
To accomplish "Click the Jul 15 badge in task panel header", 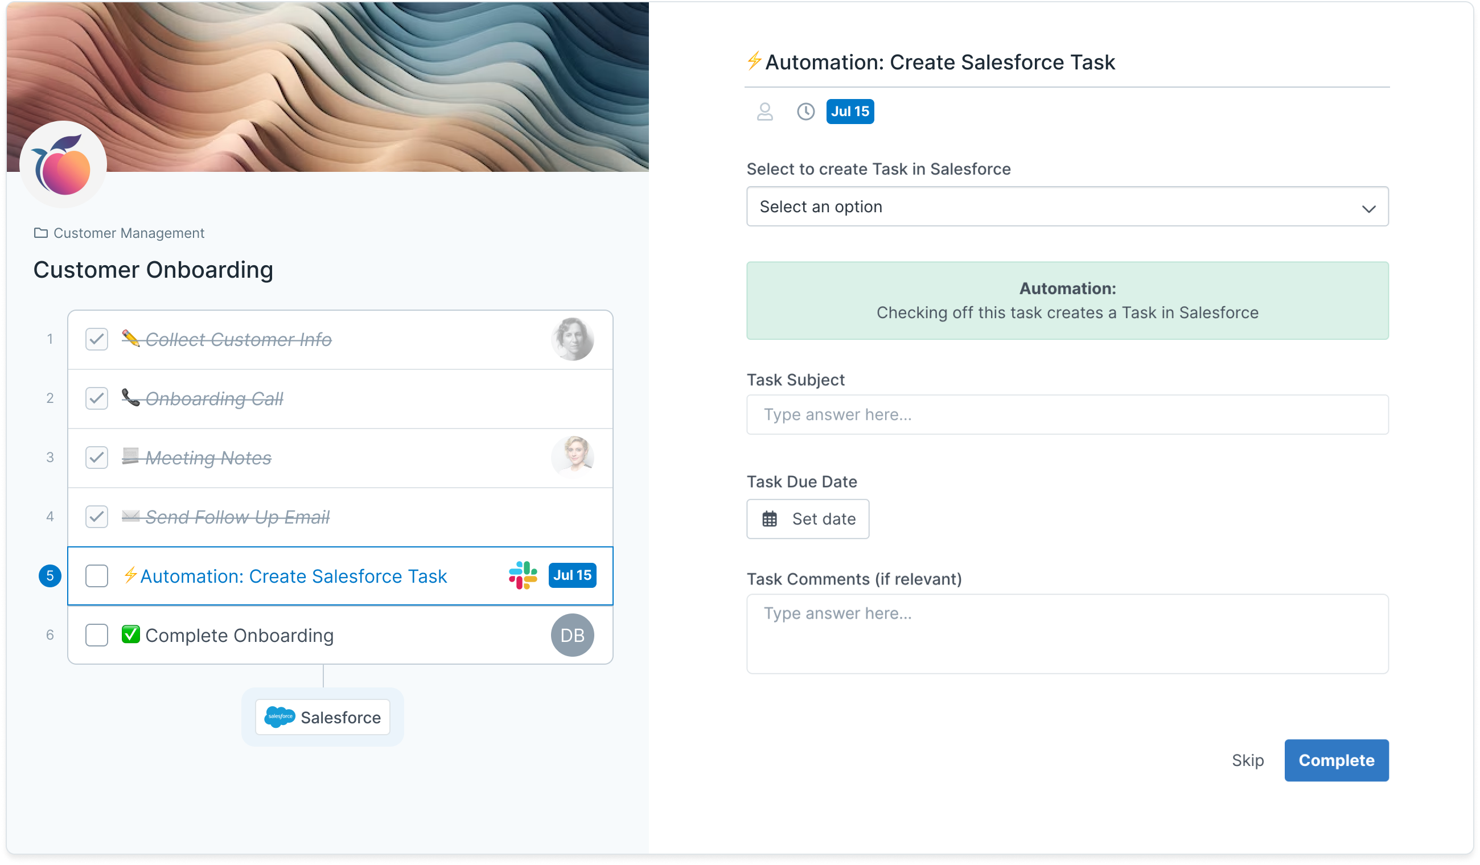I will click(x=850, y=112).
